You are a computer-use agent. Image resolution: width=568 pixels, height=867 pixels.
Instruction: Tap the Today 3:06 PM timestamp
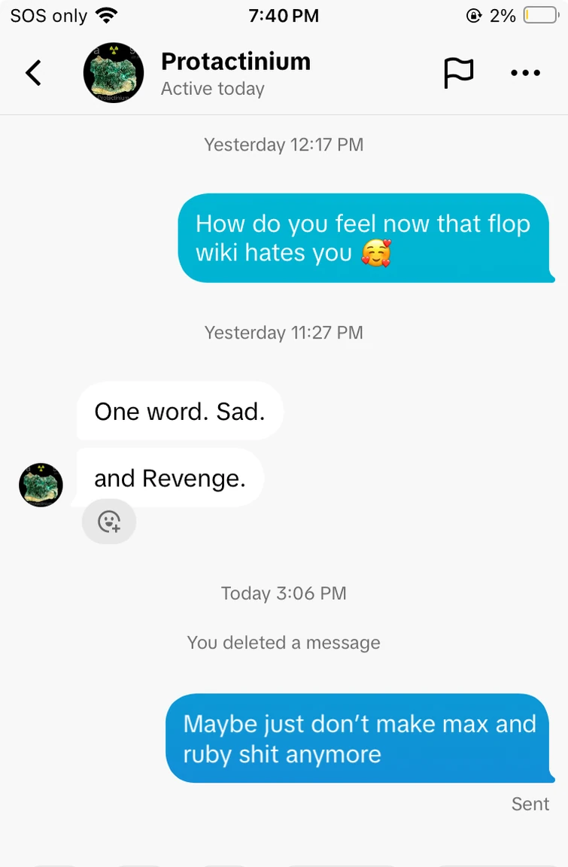284,593
